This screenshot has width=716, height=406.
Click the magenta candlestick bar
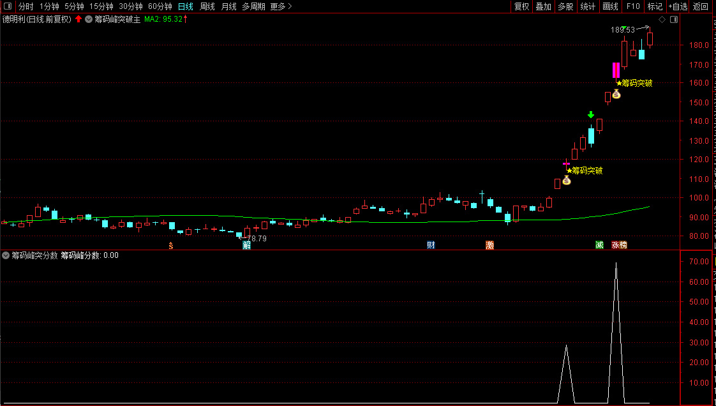click(x=616, y=70)
